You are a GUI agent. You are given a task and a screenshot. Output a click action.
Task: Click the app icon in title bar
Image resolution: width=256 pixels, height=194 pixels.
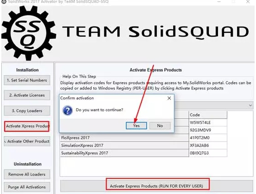(x=4, y=2)
